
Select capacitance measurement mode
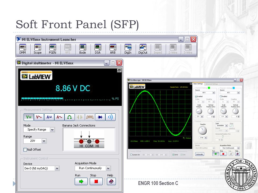[80, 117]
